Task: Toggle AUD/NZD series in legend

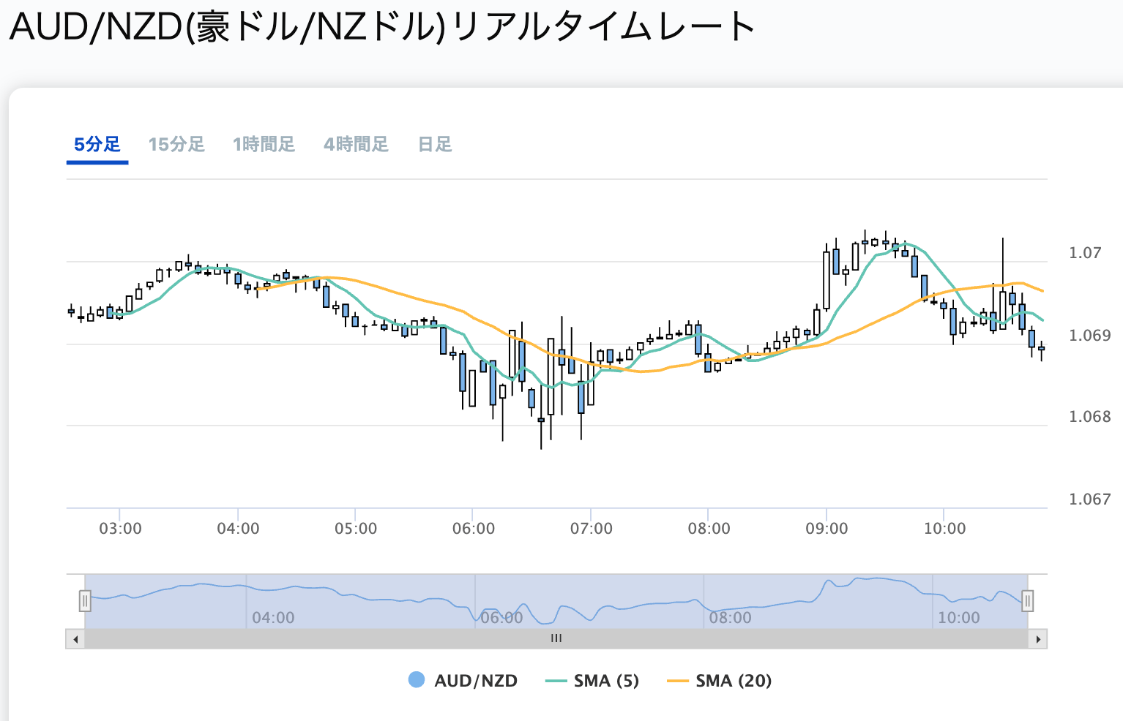Action: [x=463, y=681]
